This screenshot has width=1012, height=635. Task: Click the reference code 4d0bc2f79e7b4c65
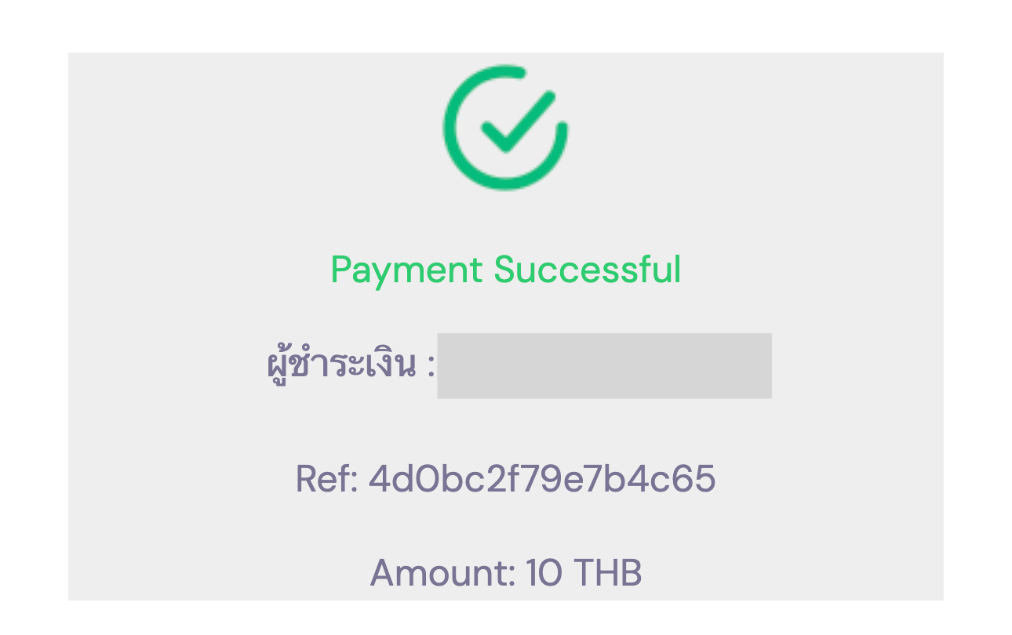[x=542, y=480]
